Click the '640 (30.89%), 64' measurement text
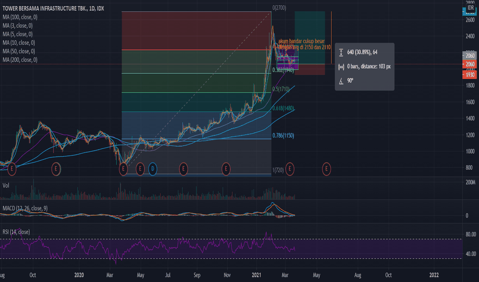The width and height of the screenshot is (479, 282). coord(362,52)
